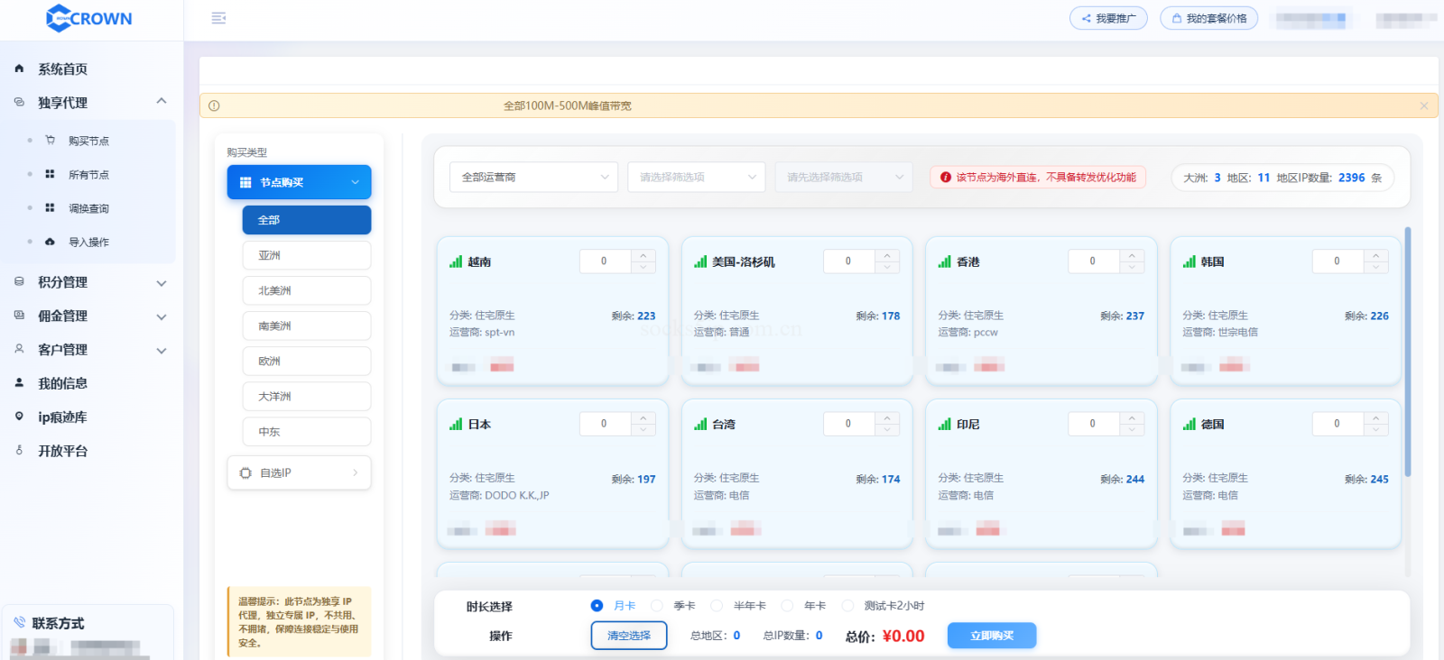This screenshot has height=660, width=1444.
Task: Click the ip痕迹库 location pin icon
Action: click(19, 417)
